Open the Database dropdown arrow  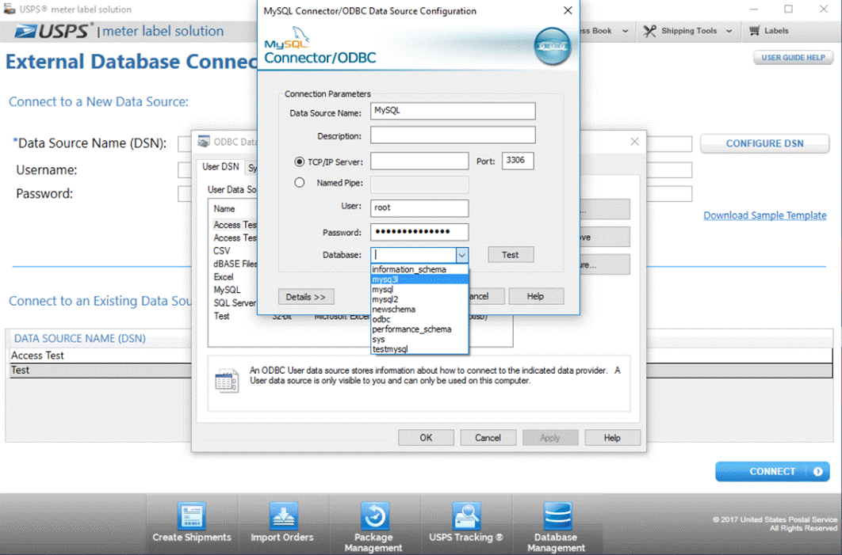click(x=461, y=255)
